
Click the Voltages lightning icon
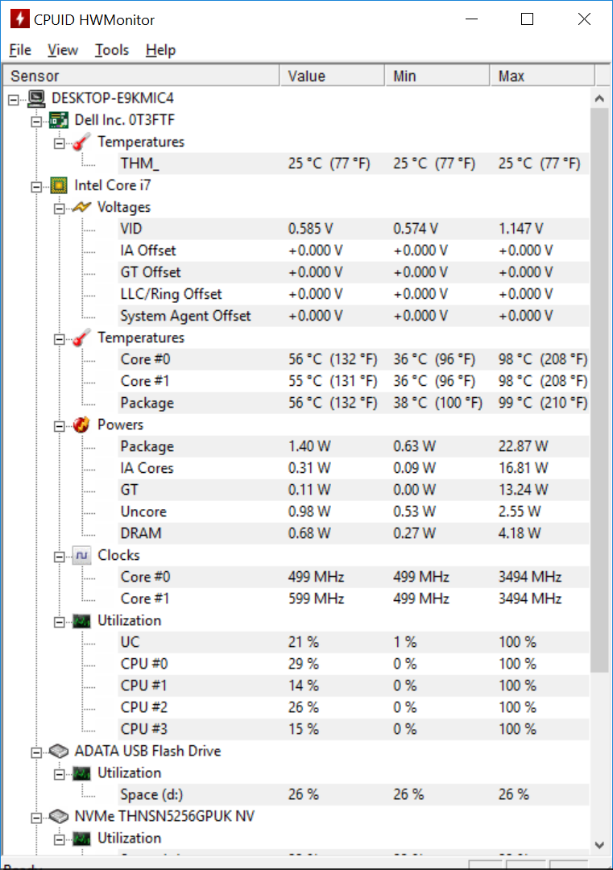pos(81,208)
